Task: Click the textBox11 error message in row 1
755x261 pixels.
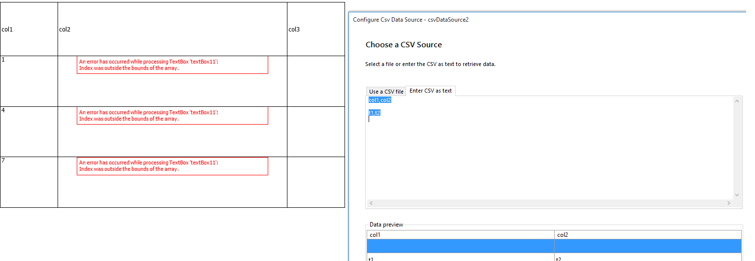Action: tap(172, 65)
